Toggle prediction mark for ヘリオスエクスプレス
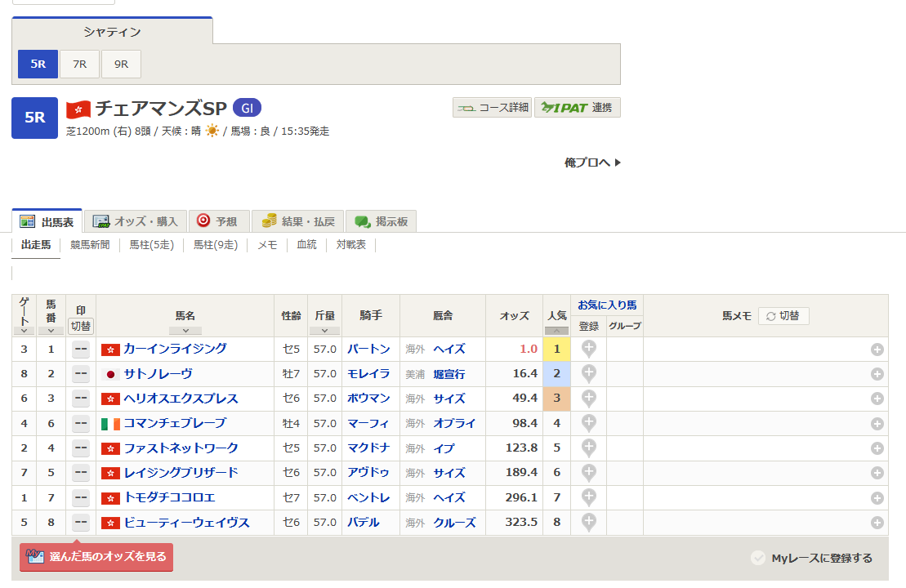The width and height of the screenshot is (906, 588). click(81, 399)
